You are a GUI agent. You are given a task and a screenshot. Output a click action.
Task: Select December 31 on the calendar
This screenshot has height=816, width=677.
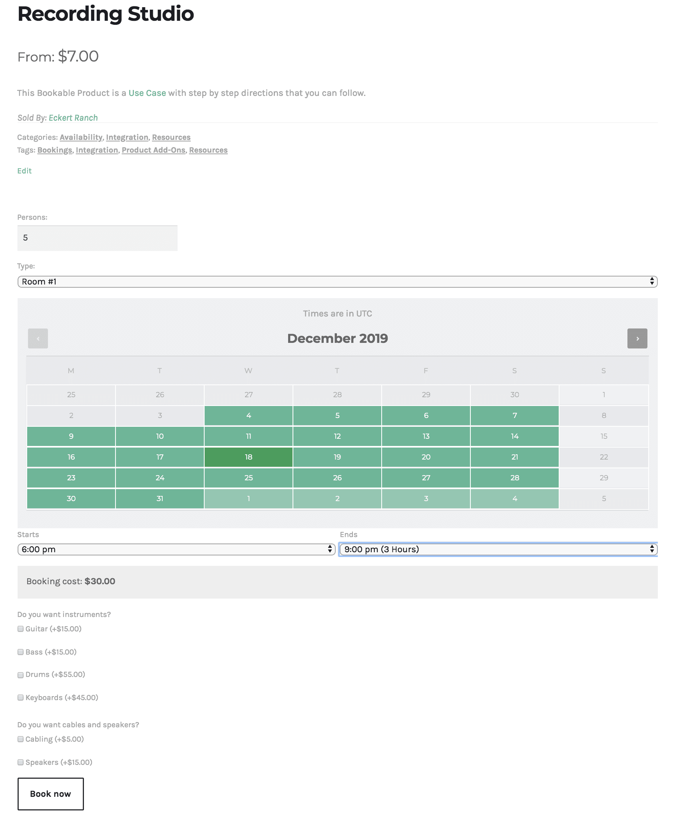click(160, 498)
